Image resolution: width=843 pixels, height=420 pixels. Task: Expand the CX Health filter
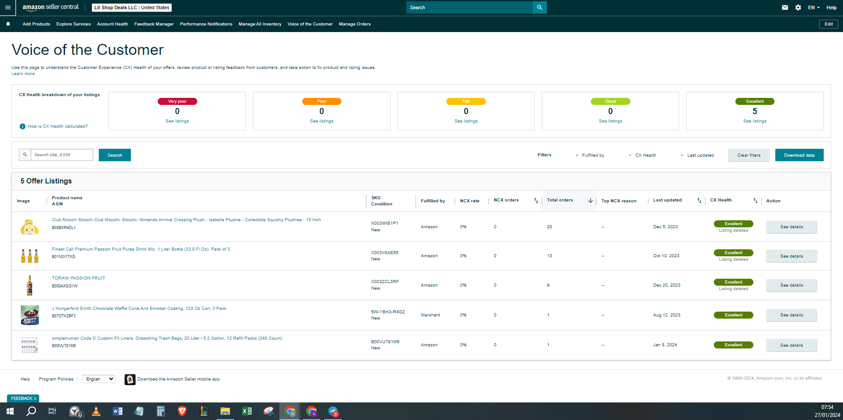click(642, 155)
